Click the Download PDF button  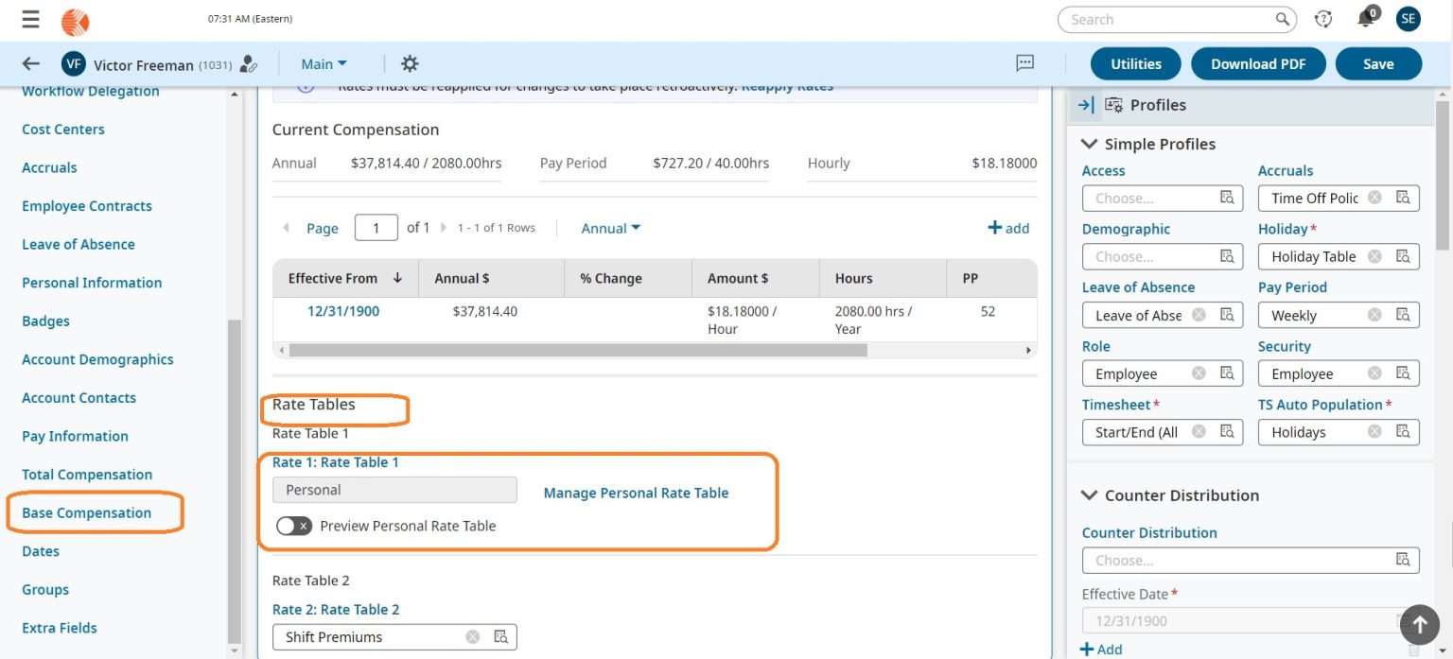pyautogui.click(x=1258, y=62)
